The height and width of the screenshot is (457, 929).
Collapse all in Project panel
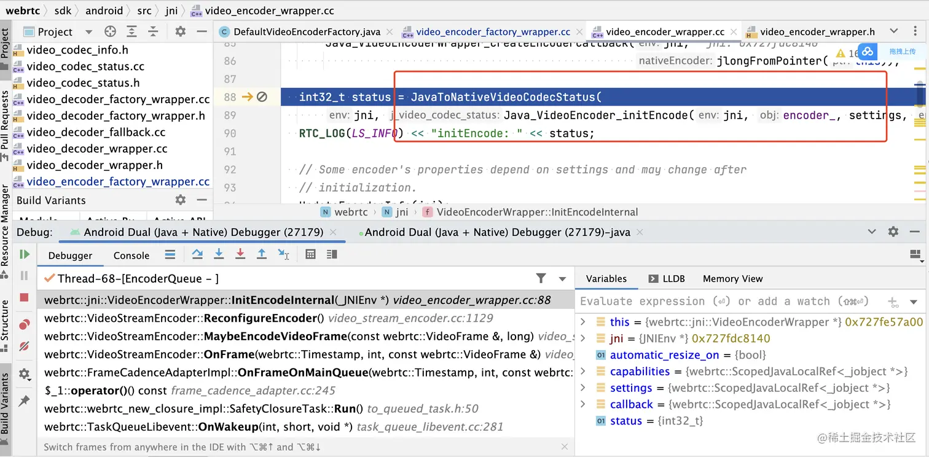tap(153, 31)
